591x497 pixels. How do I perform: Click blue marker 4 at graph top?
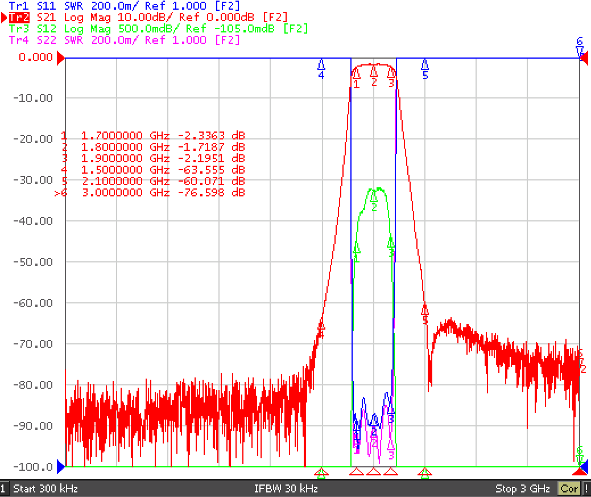coord(321,69)
